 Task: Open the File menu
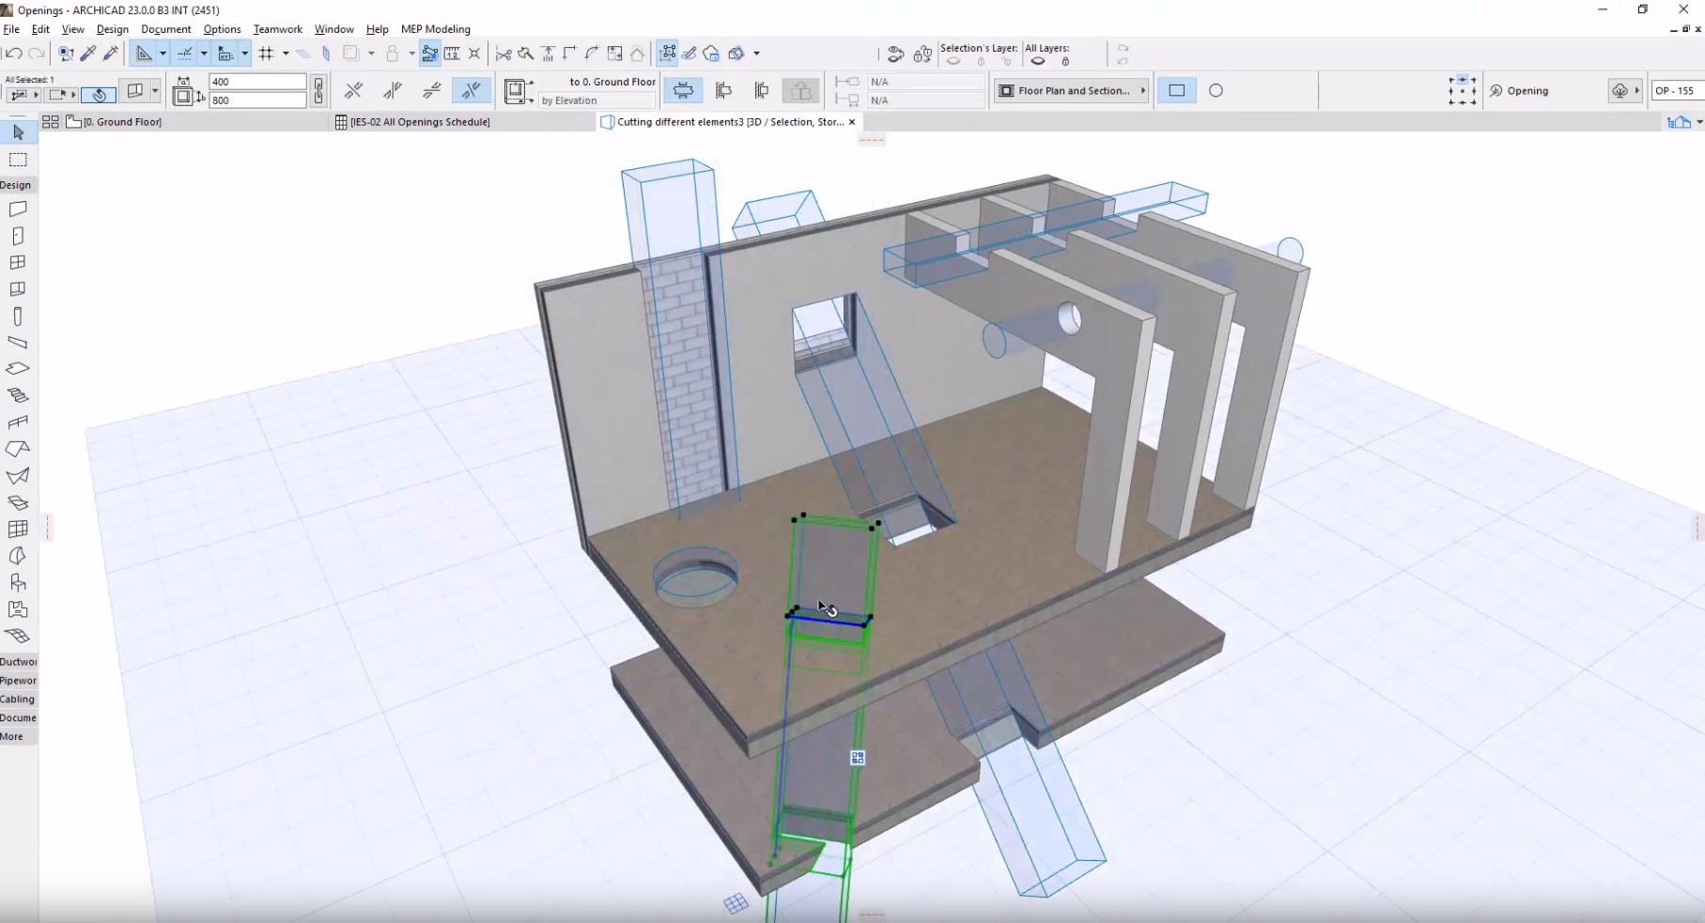pos(11,29)
